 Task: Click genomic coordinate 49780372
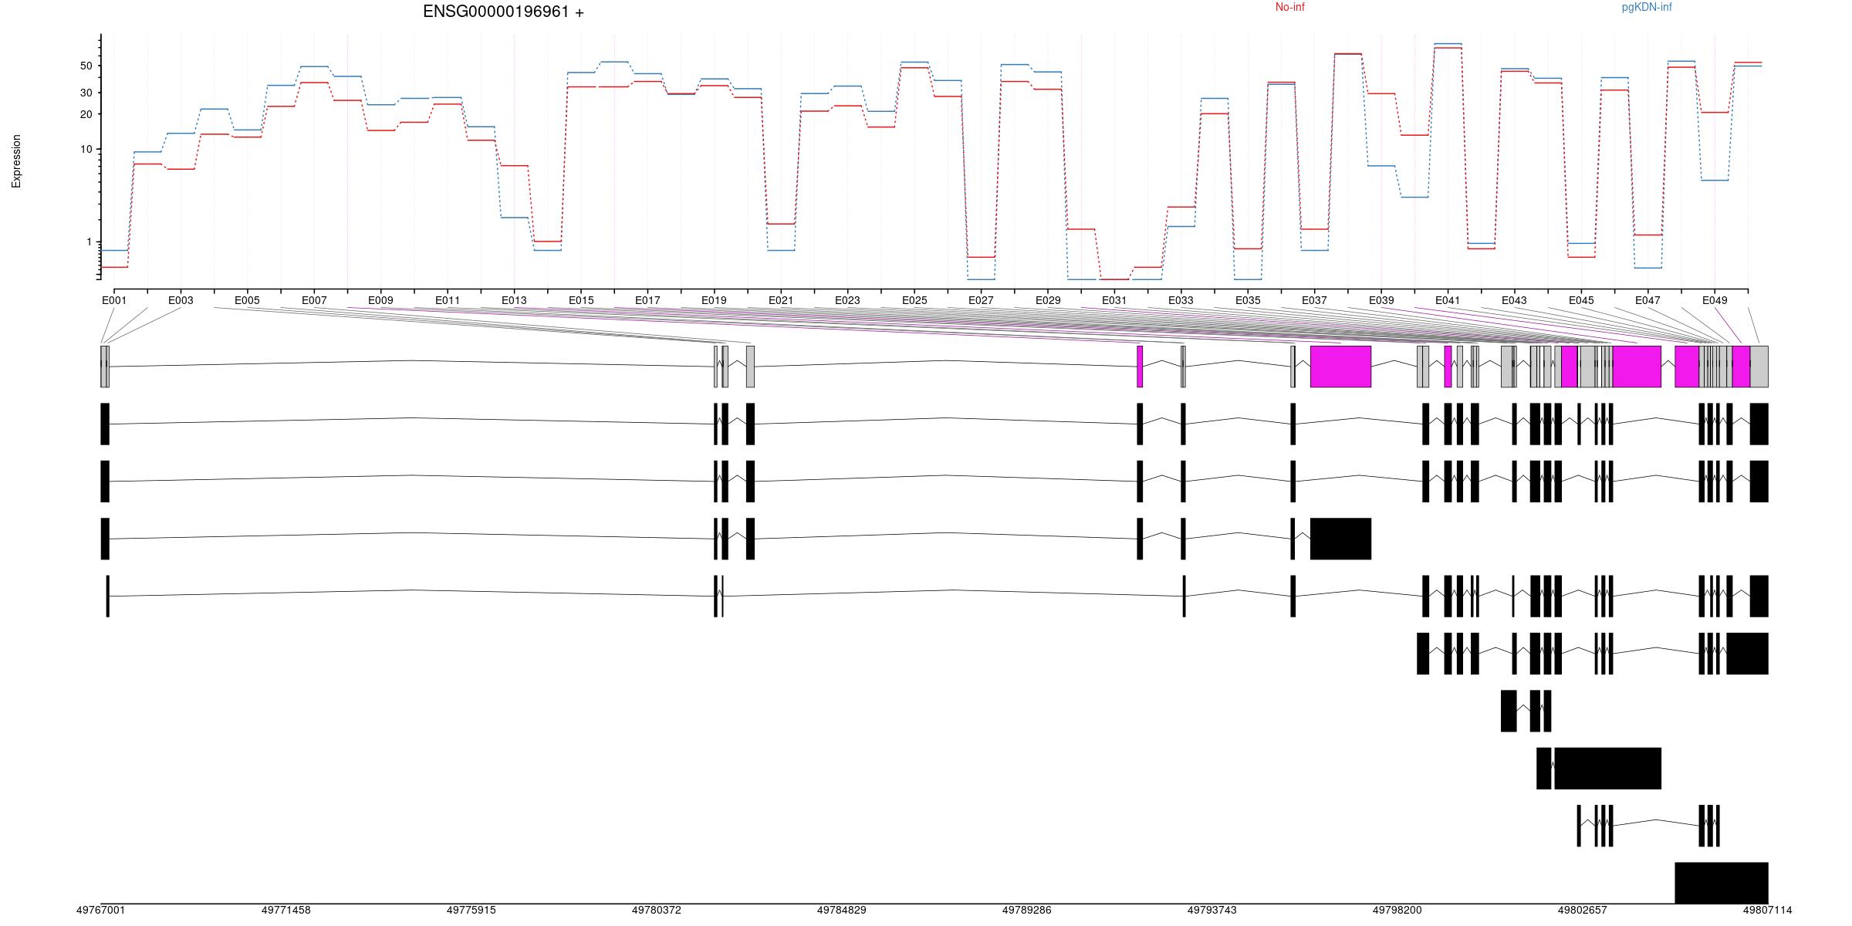tap(656, 910)
